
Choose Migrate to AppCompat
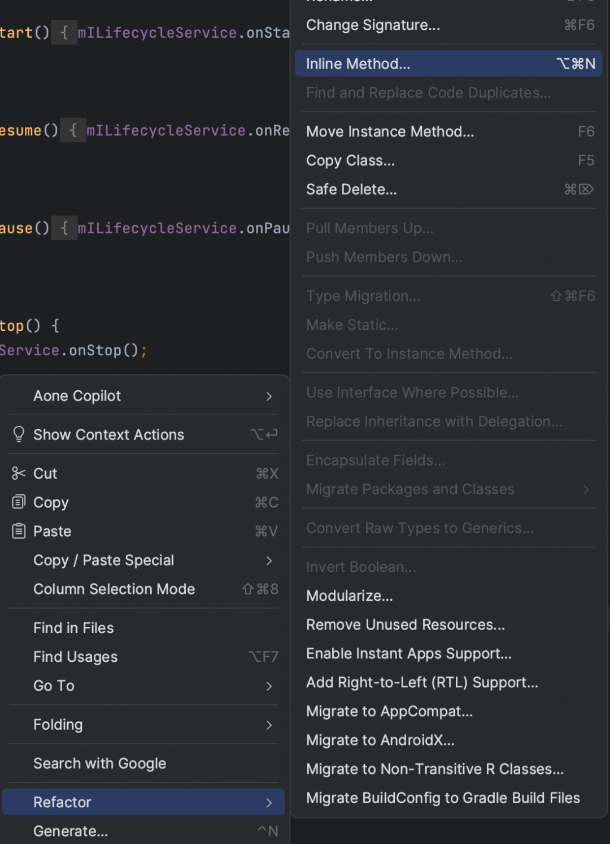[x=448, y=711]
